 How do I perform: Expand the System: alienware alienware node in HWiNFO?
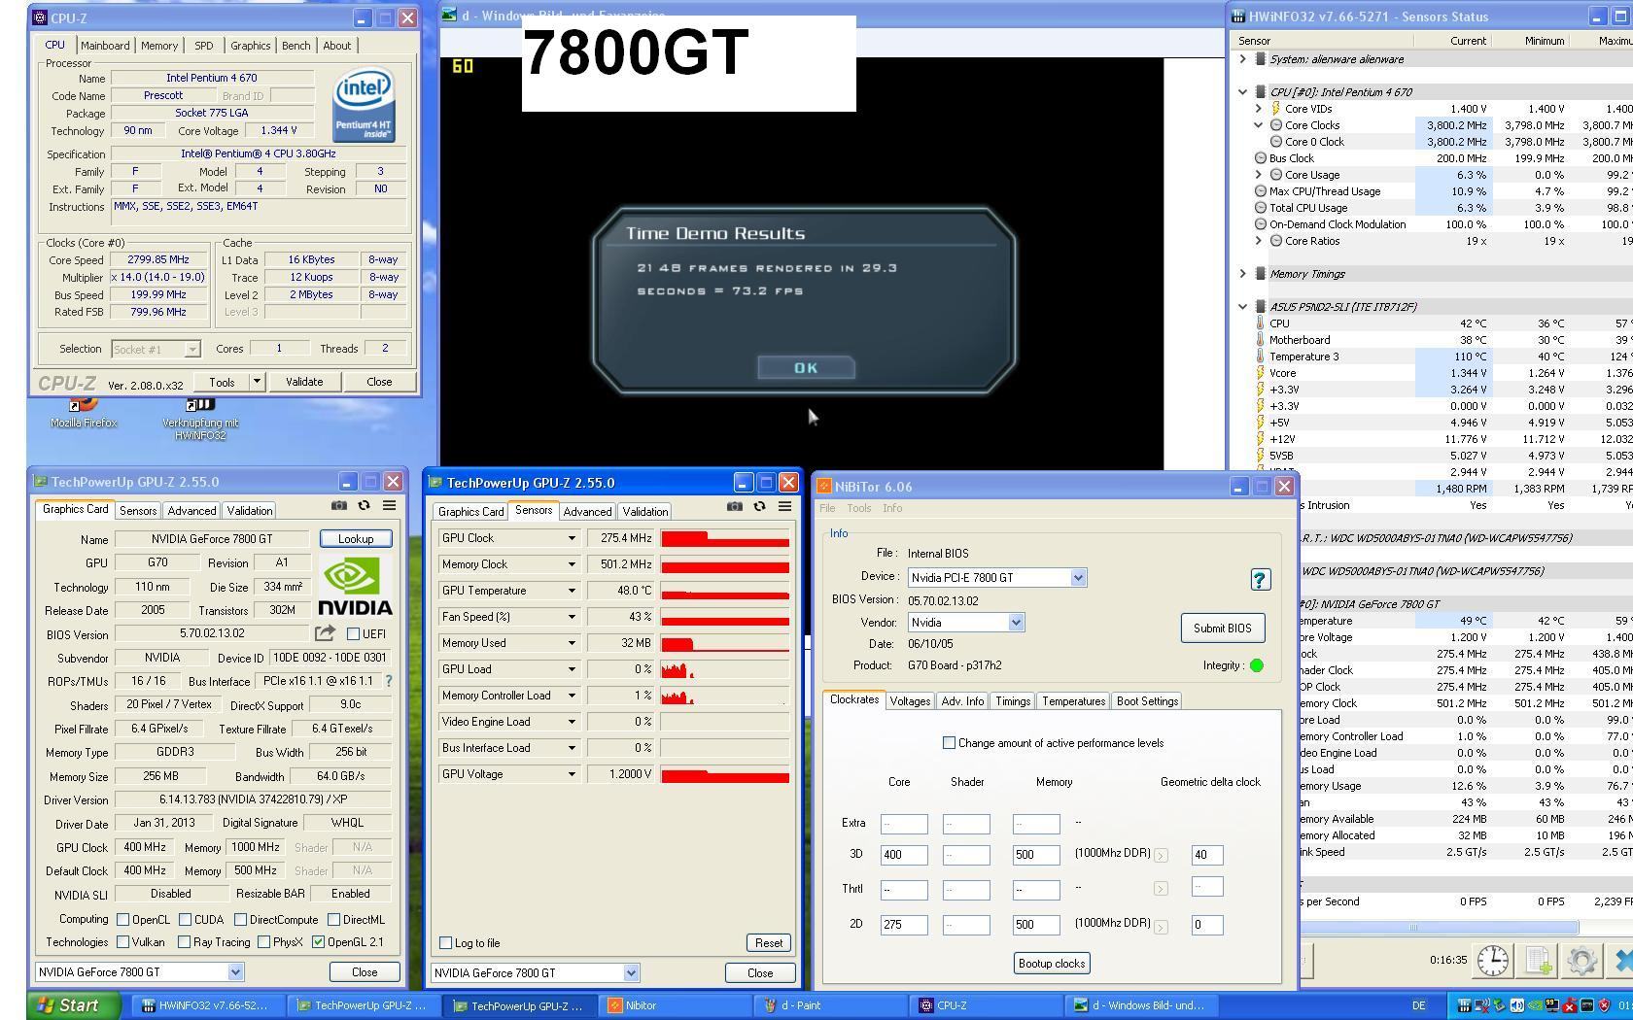point(1242,59)
